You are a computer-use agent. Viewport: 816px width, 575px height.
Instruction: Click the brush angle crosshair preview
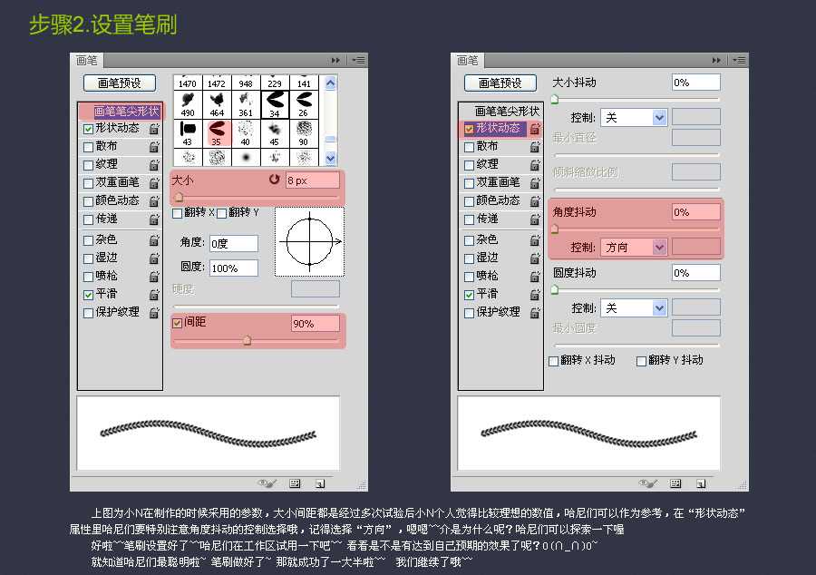[310, 242]
